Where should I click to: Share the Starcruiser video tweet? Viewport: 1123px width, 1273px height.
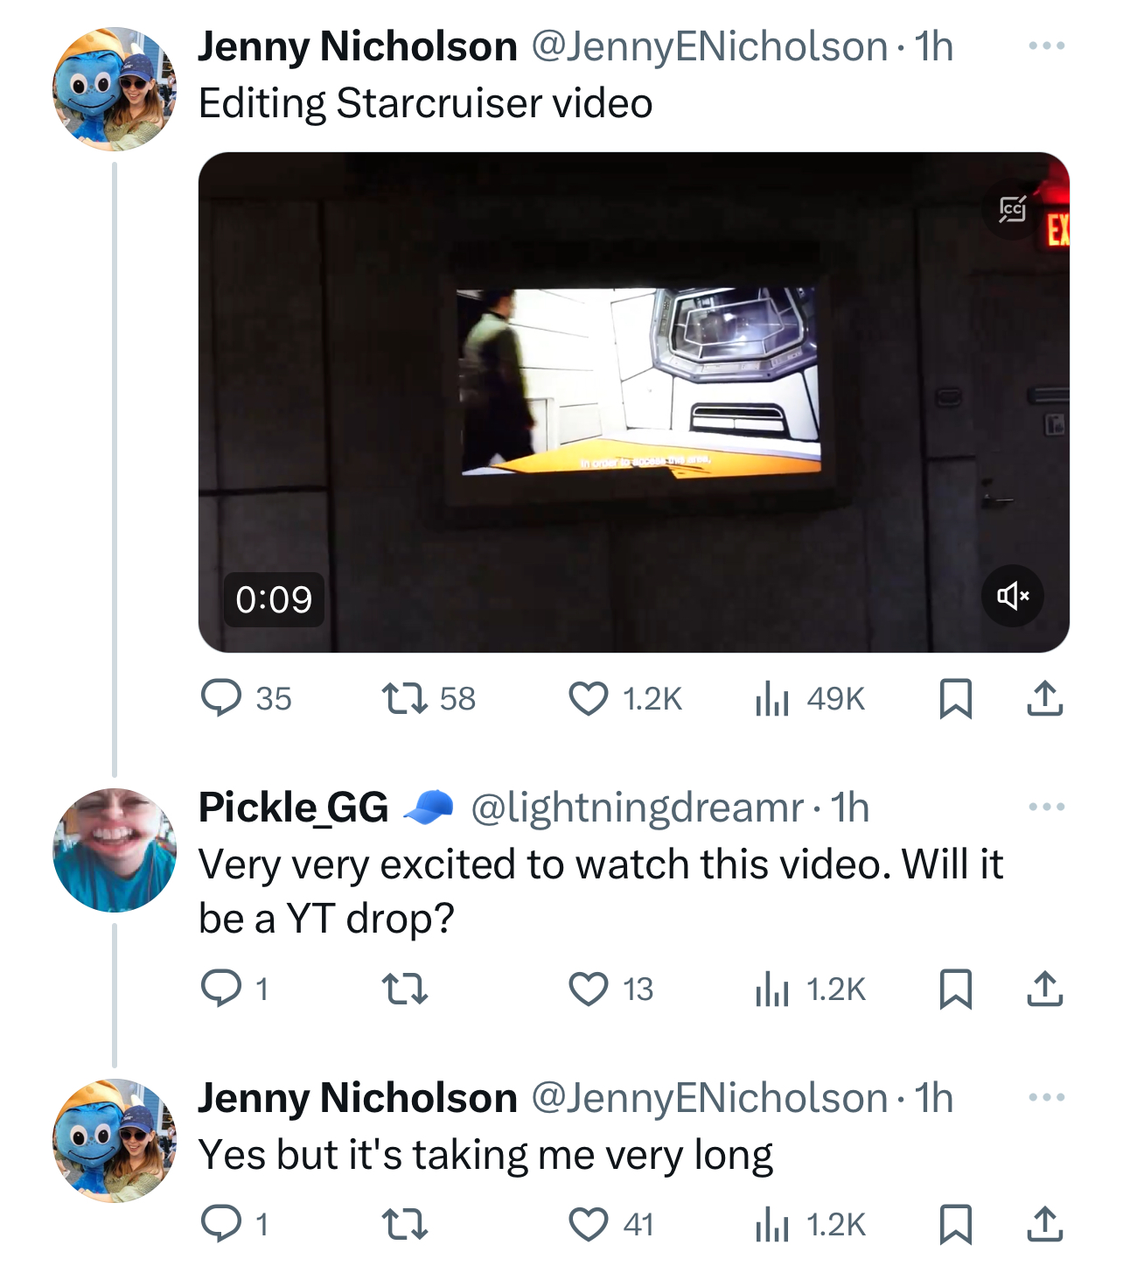(x=1044, y=699)
